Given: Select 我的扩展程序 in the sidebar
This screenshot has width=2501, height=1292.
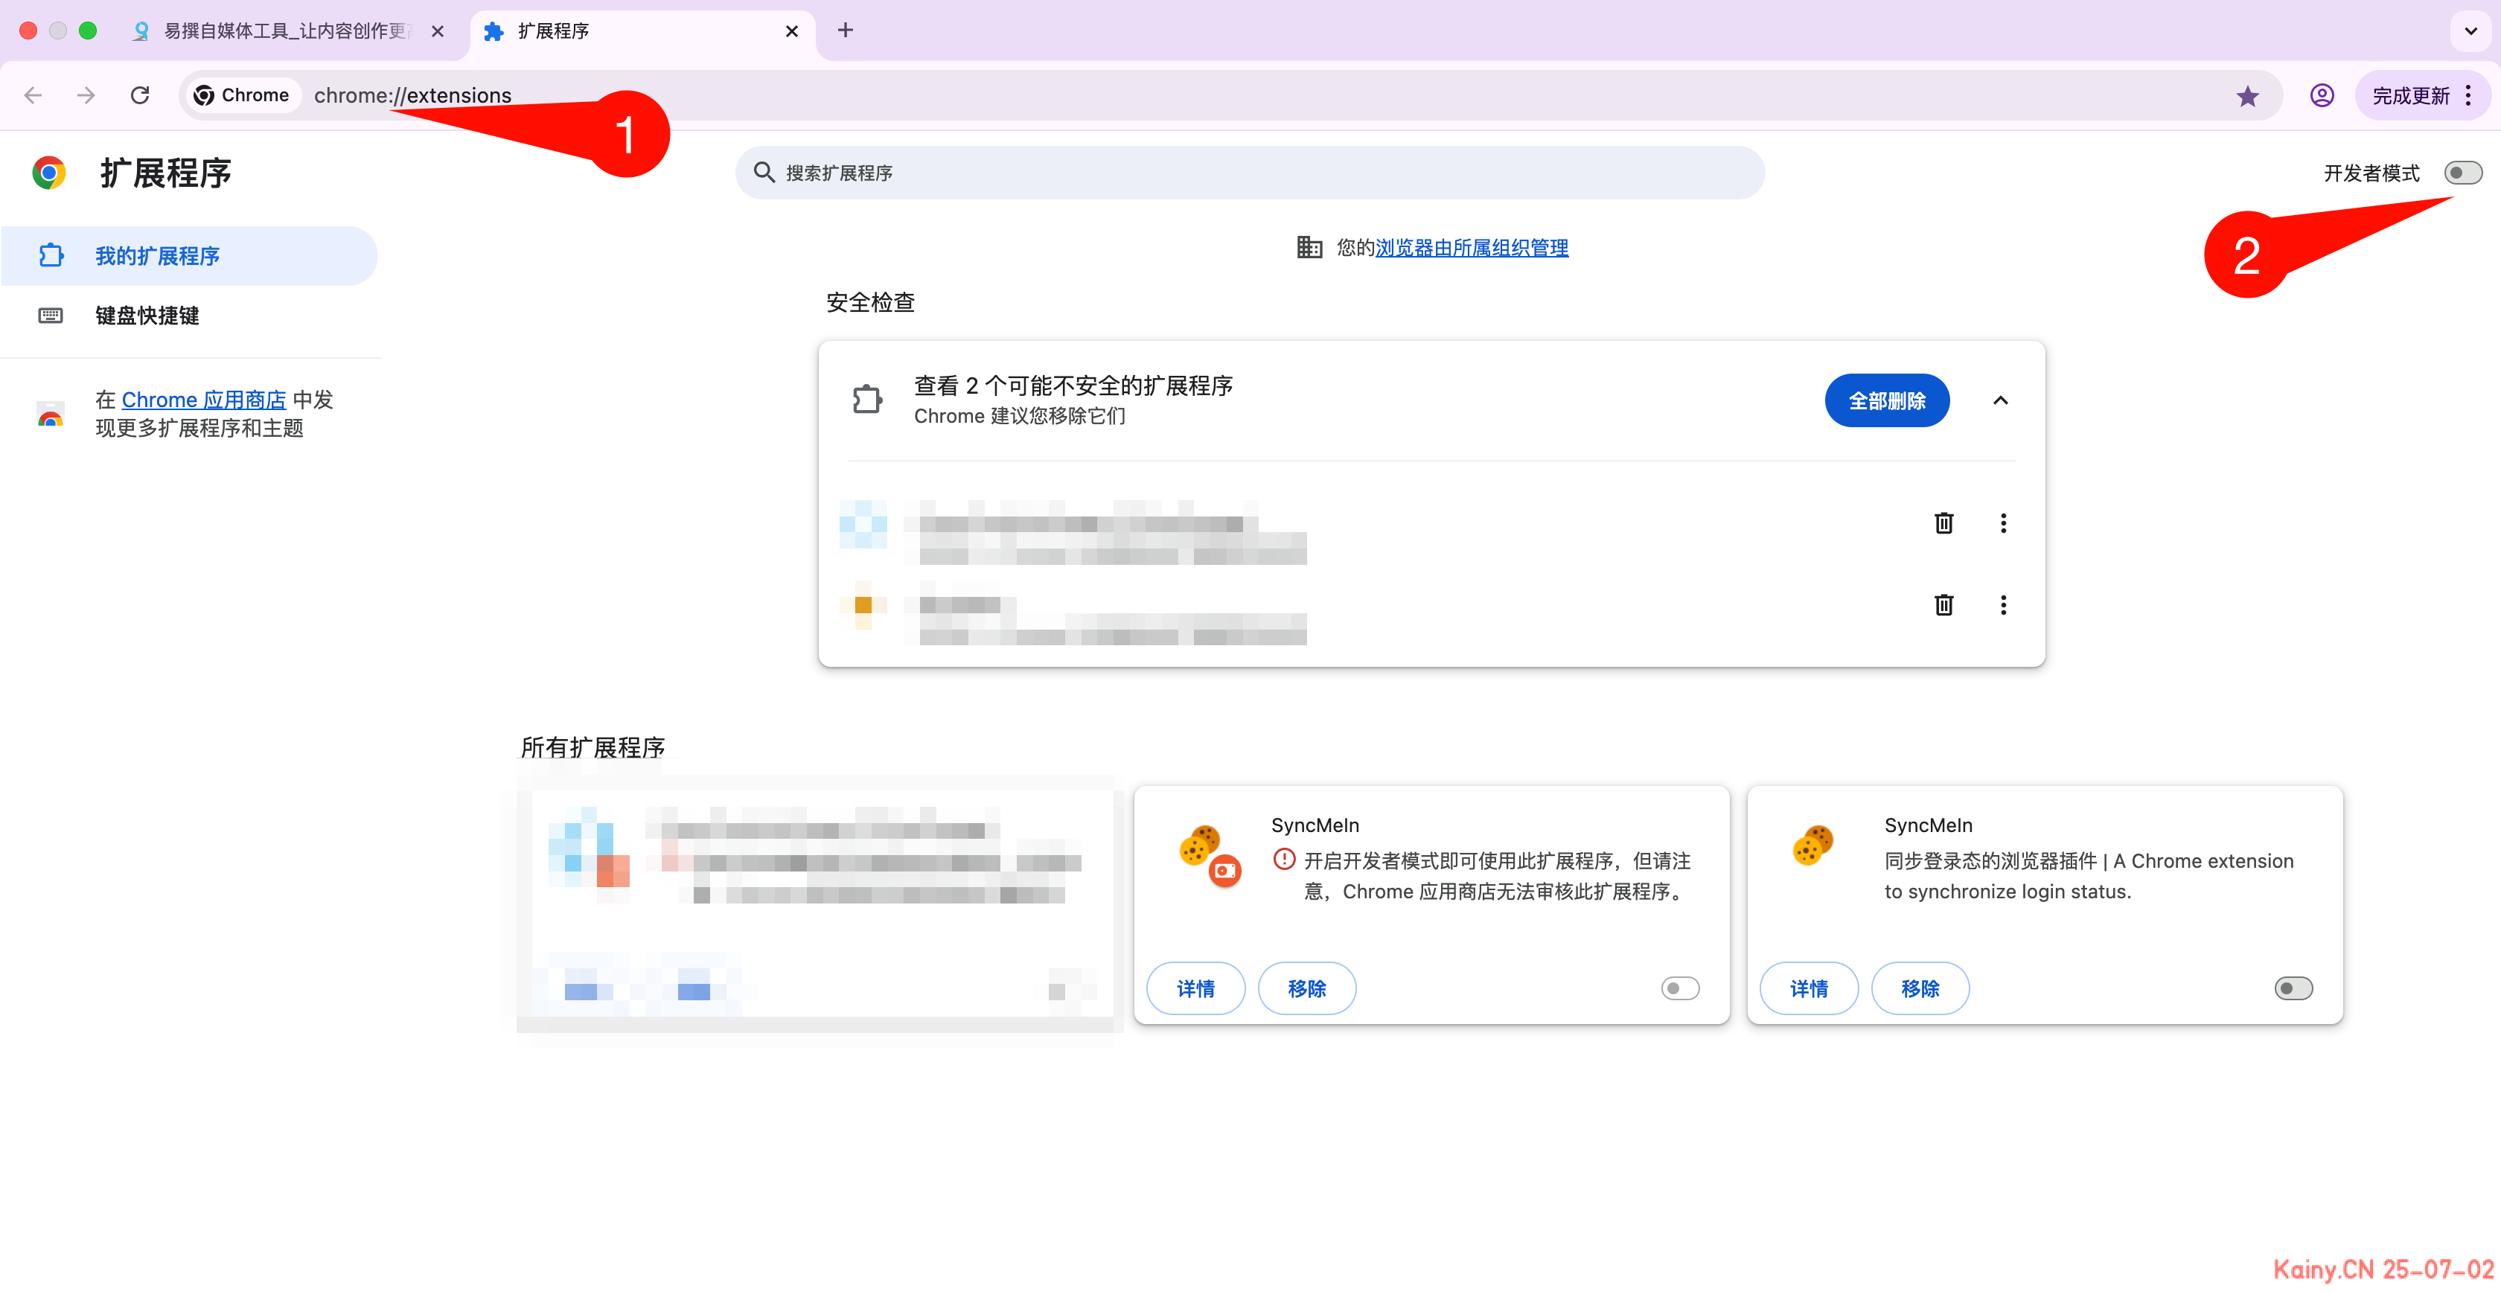Looking at the screenshot, I should coord(160,255).
